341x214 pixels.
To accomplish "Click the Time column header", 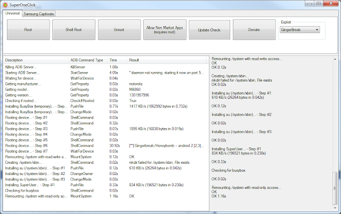I will point(117,60).
